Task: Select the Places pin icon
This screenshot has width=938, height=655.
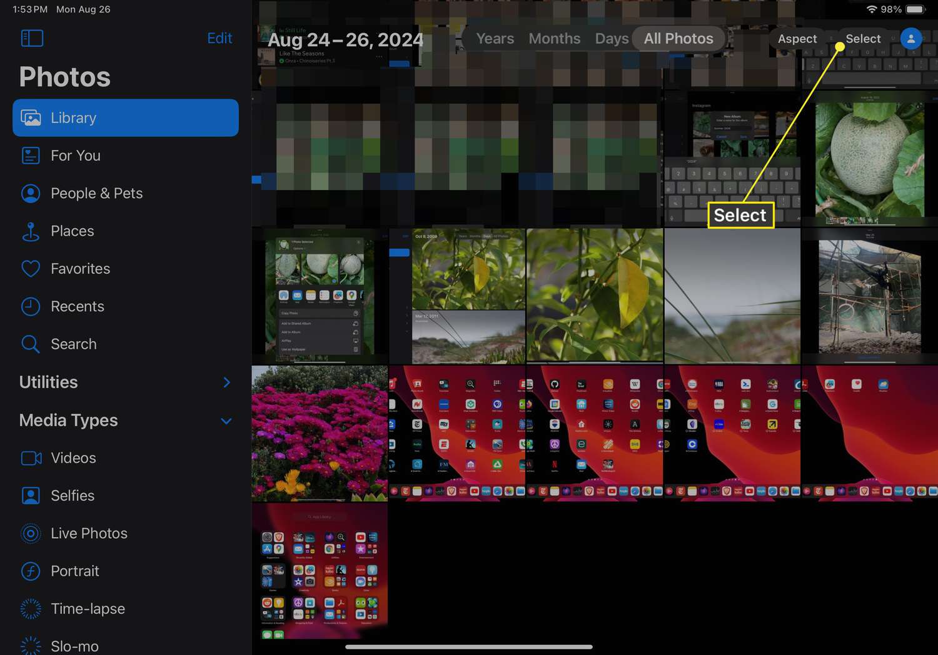Action: click(31, 231)
